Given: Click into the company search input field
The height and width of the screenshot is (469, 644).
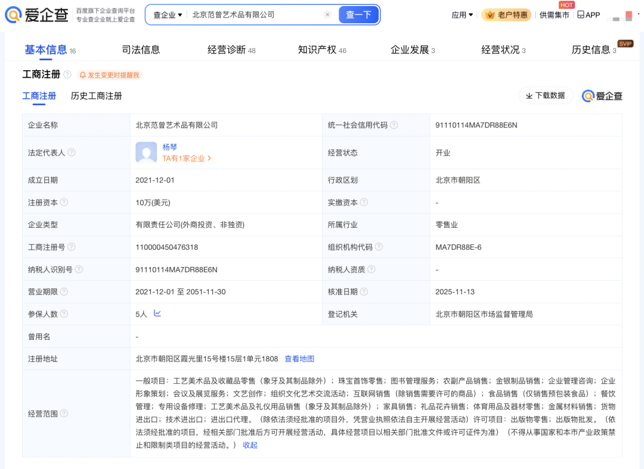Looking at the screenshot, I should pyautogui.click(x=256, y=15).
